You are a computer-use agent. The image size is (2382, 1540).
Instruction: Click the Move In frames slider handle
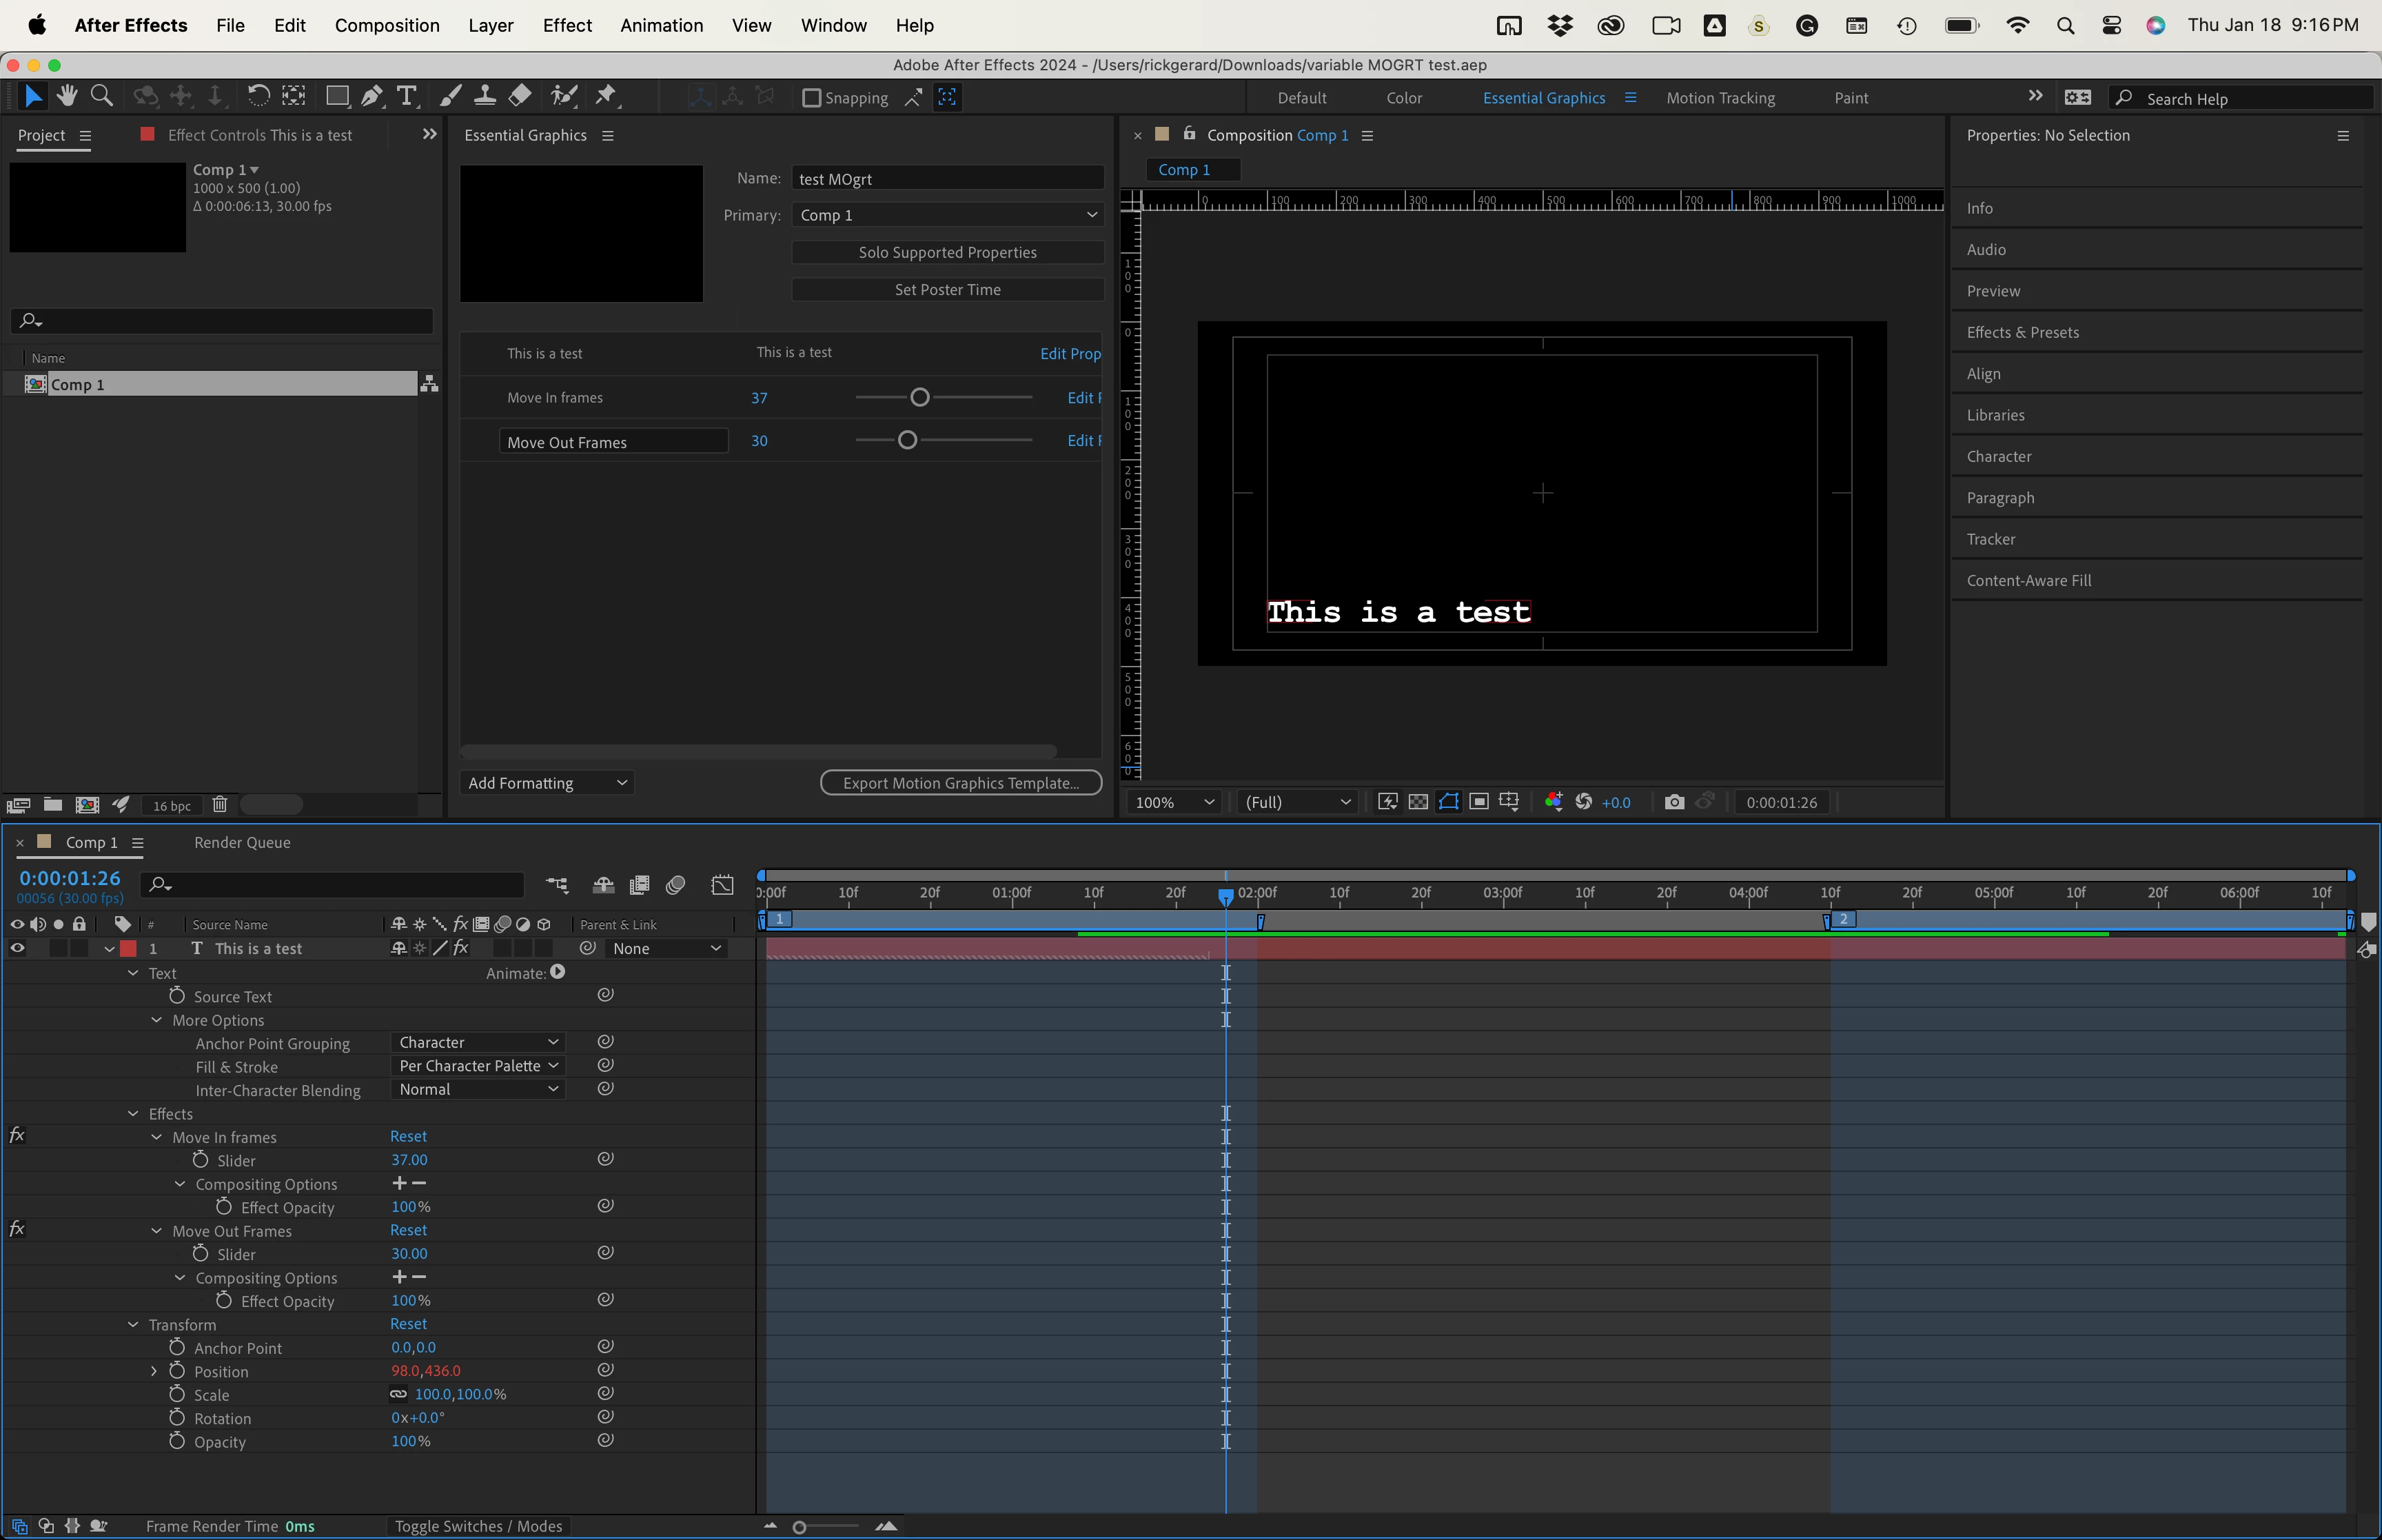click(x=919, y=398)
